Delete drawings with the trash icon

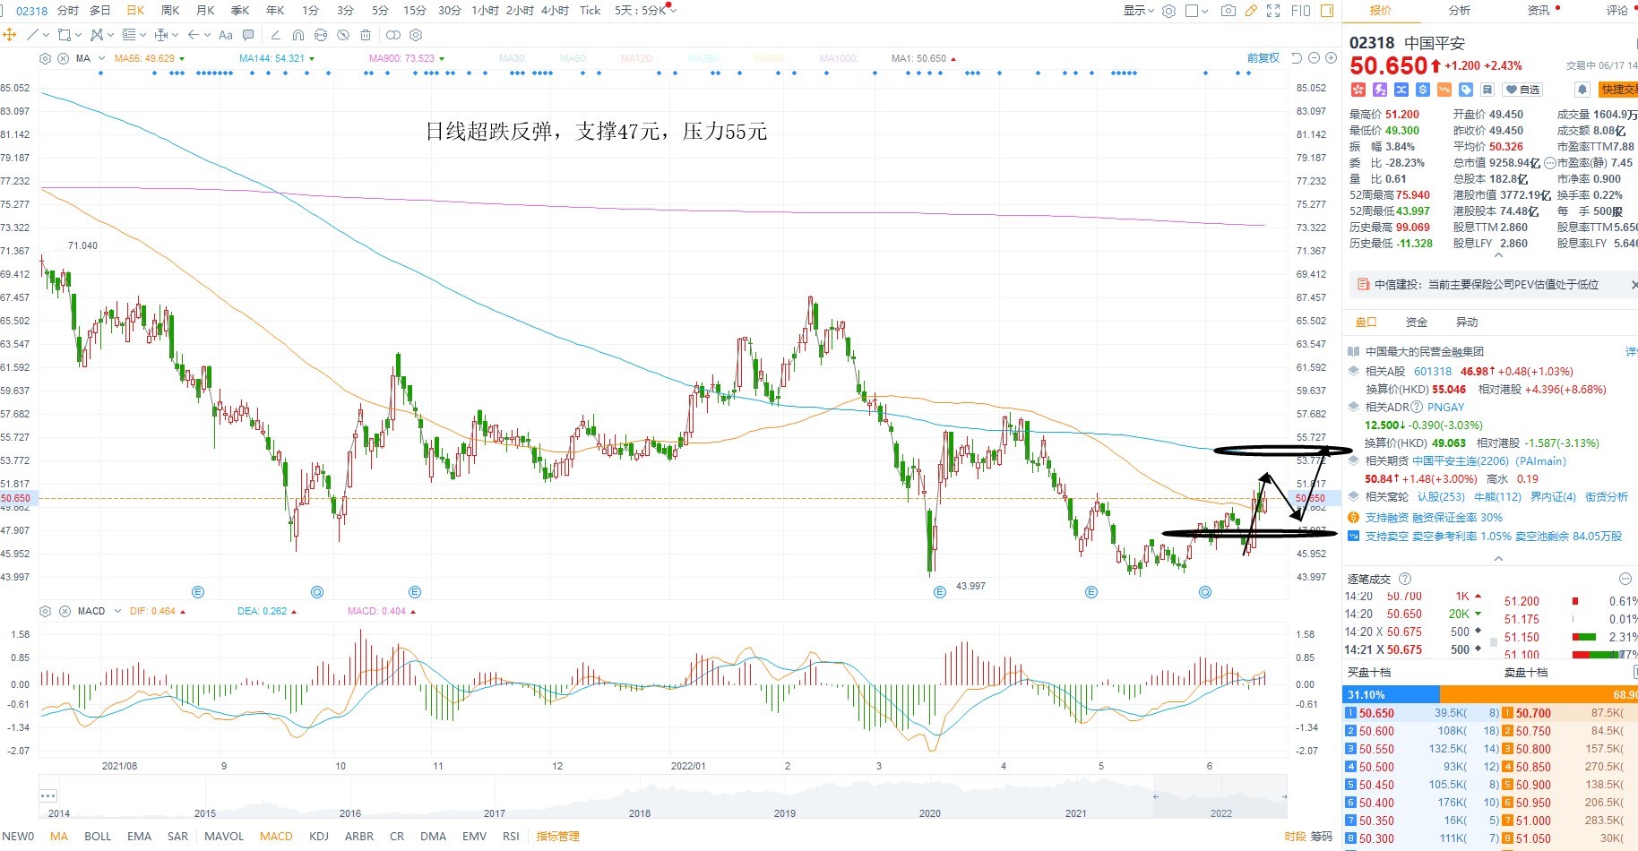[x=366, y=35]
